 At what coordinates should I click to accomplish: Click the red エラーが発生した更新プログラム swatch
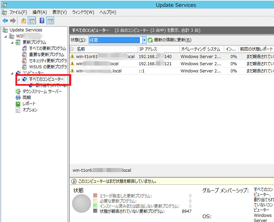95,195
